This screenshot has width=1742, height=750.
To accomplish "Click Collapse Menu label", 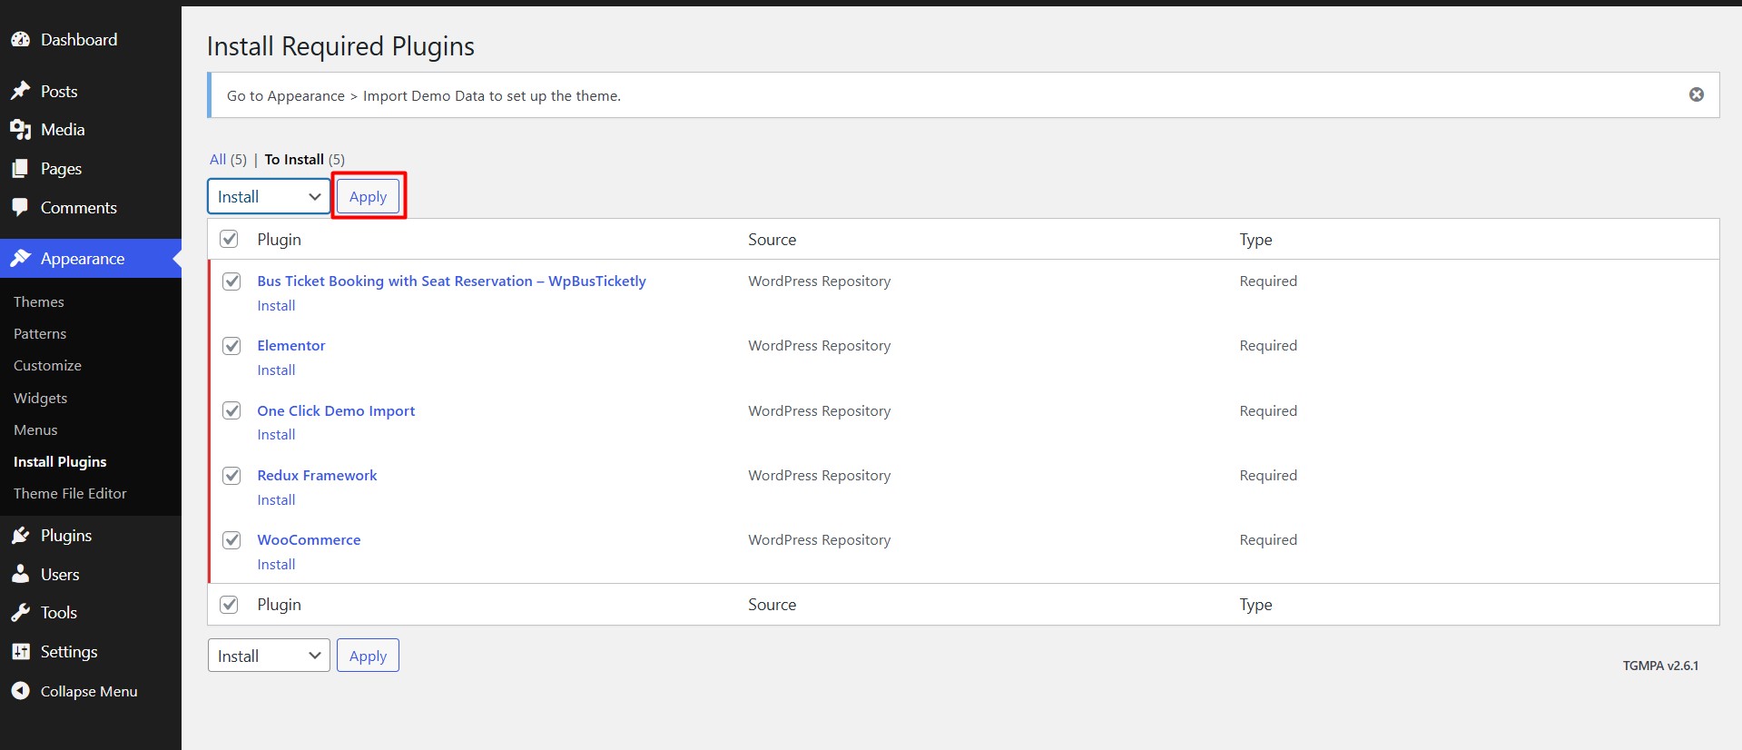I will pos(89,691).
